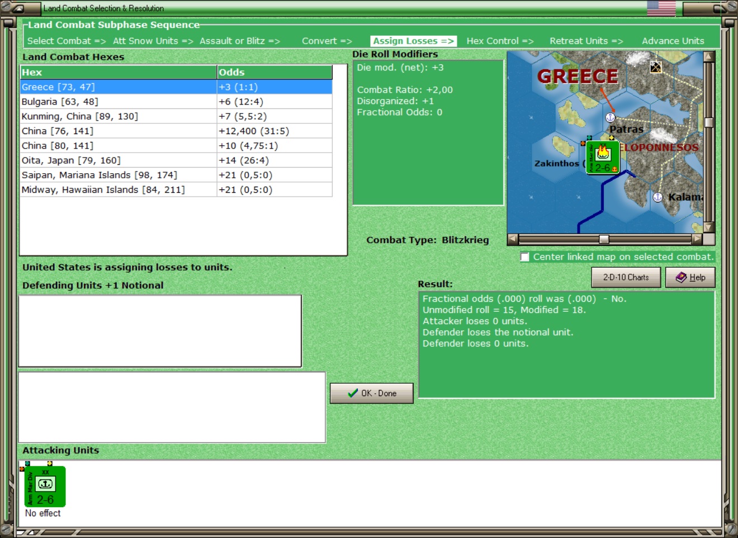738x538 pixels.
Task: Open the Help book icon button
Action: 690,277
